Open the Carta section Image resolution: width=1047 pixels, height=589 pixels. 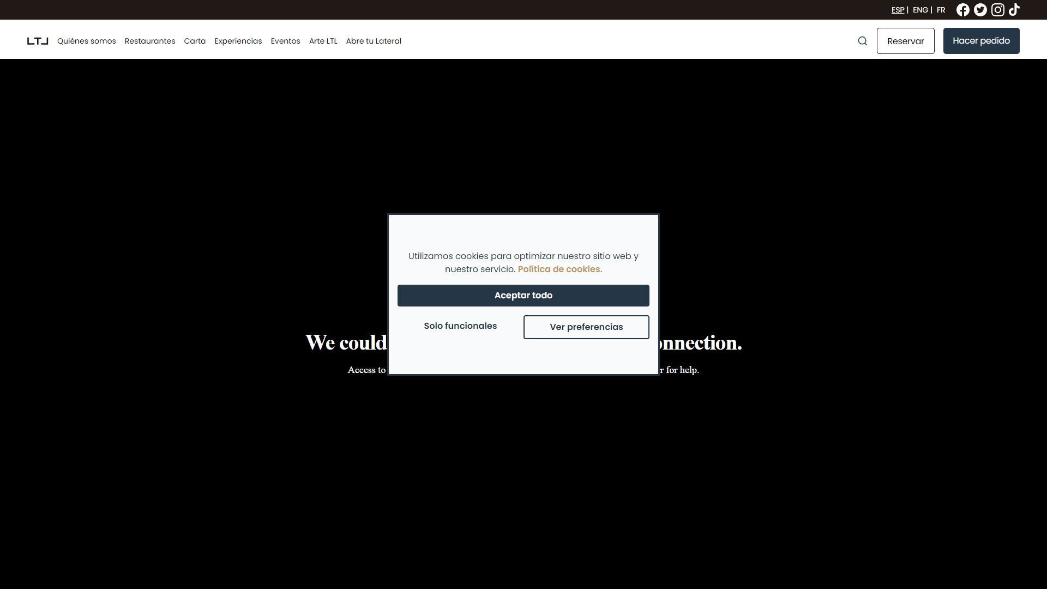[x=195, y=41]
